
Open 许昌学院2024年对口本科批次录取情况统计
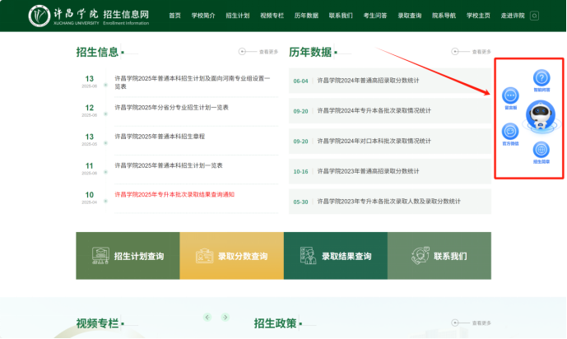pyautogui.click(x=374, y=141)
